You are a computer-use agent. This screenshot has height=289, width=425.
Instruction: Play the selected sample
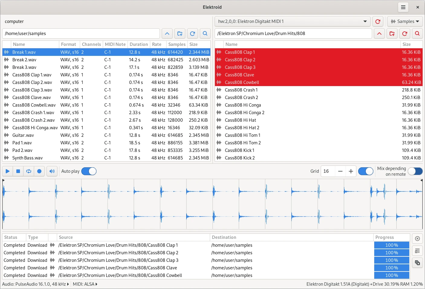(x=8, y=171)
